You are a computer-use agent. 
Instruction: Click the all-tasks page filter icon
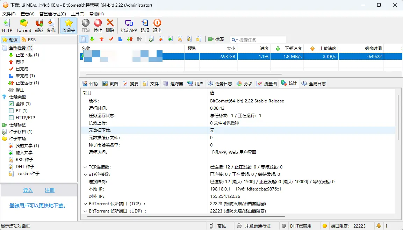click(x=84, y=39)
